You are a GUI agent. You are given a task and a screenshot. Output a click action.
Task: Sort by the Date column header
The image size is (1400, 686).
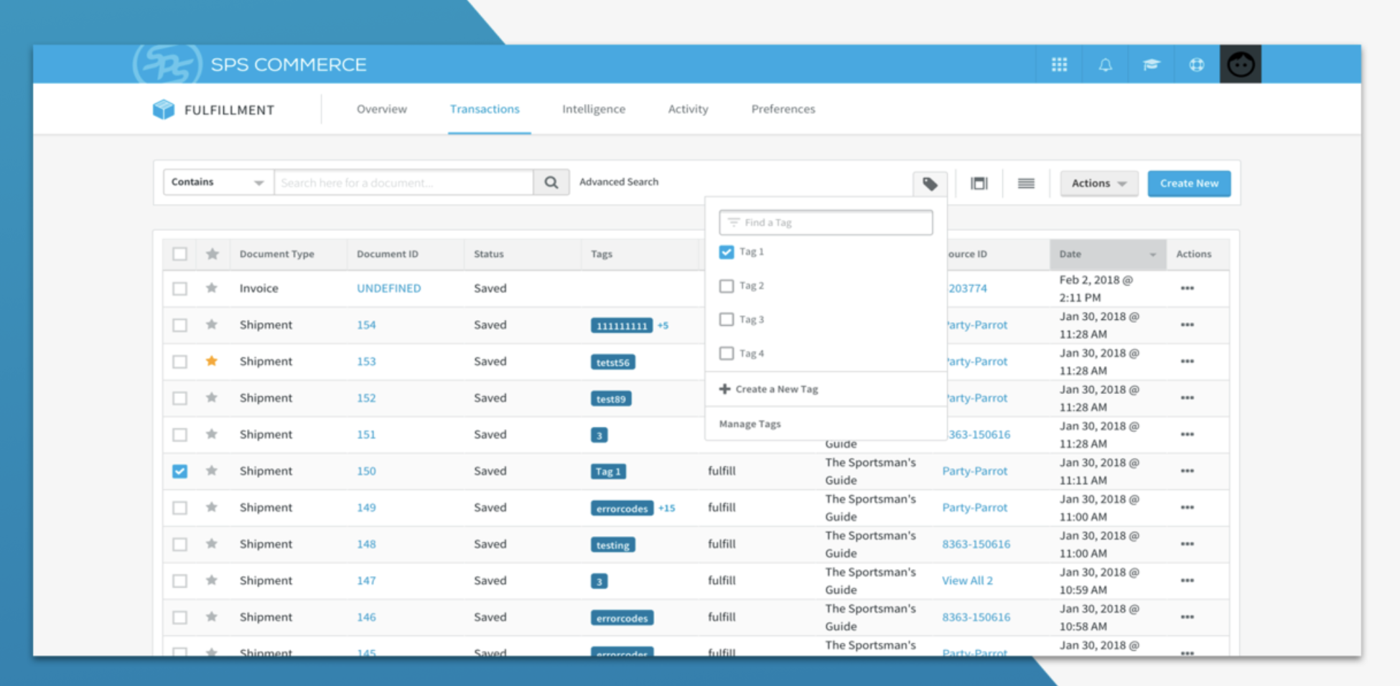click(1108, 254)
